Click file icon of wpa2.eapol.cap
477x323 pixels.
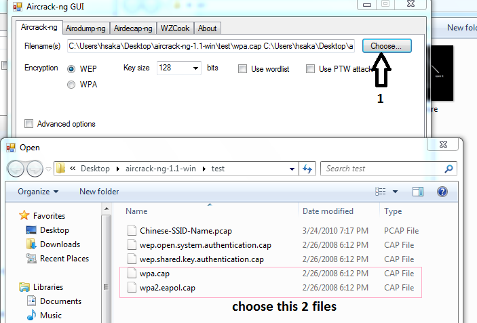[x=132, y=288]
